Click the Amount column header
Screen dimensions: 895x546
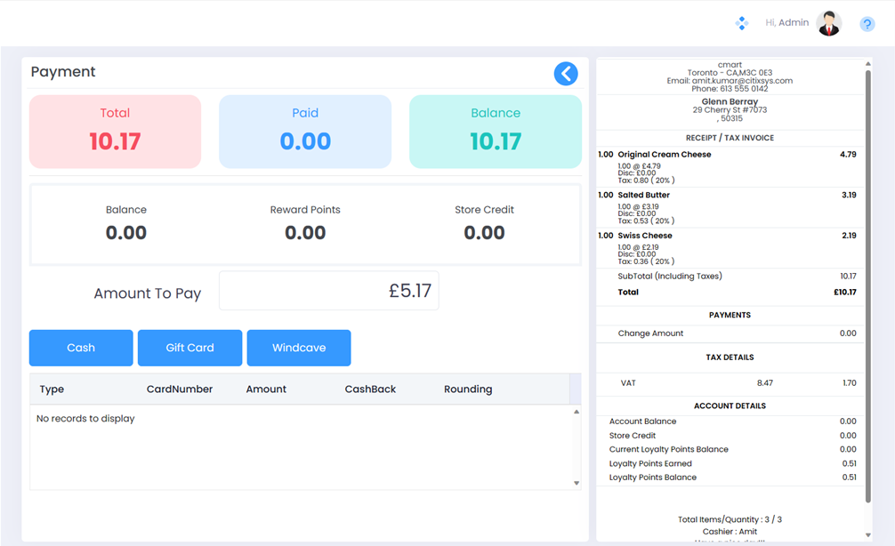266,389
